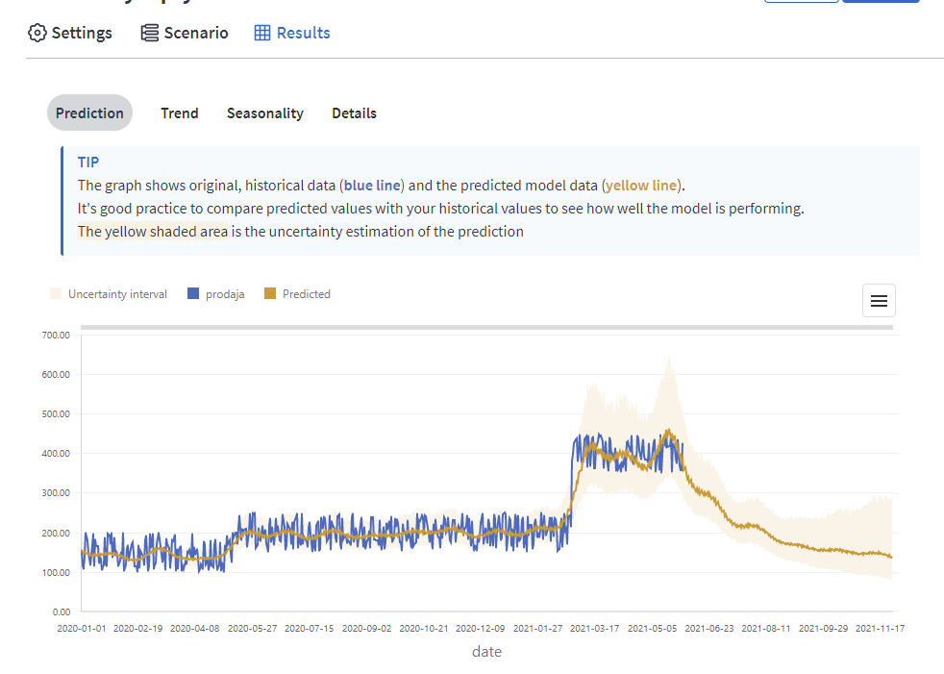Toggle the Uncertainty interval legend entry off
The width and height of the screenshot is (944, 674).
pyautogui.click(x=109, y=293)
